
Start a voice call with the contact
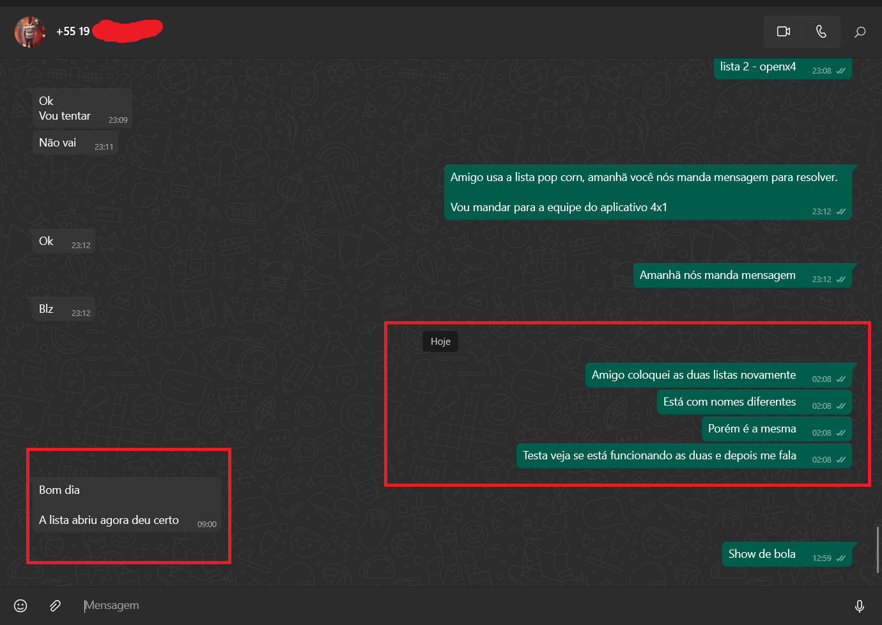[821, 31]
